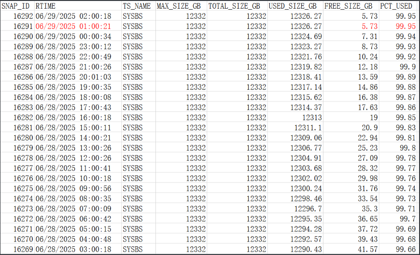Select SYSBS cell in row 16275
Viewport: 420px width, 255px height.
(x=133, y=188)
